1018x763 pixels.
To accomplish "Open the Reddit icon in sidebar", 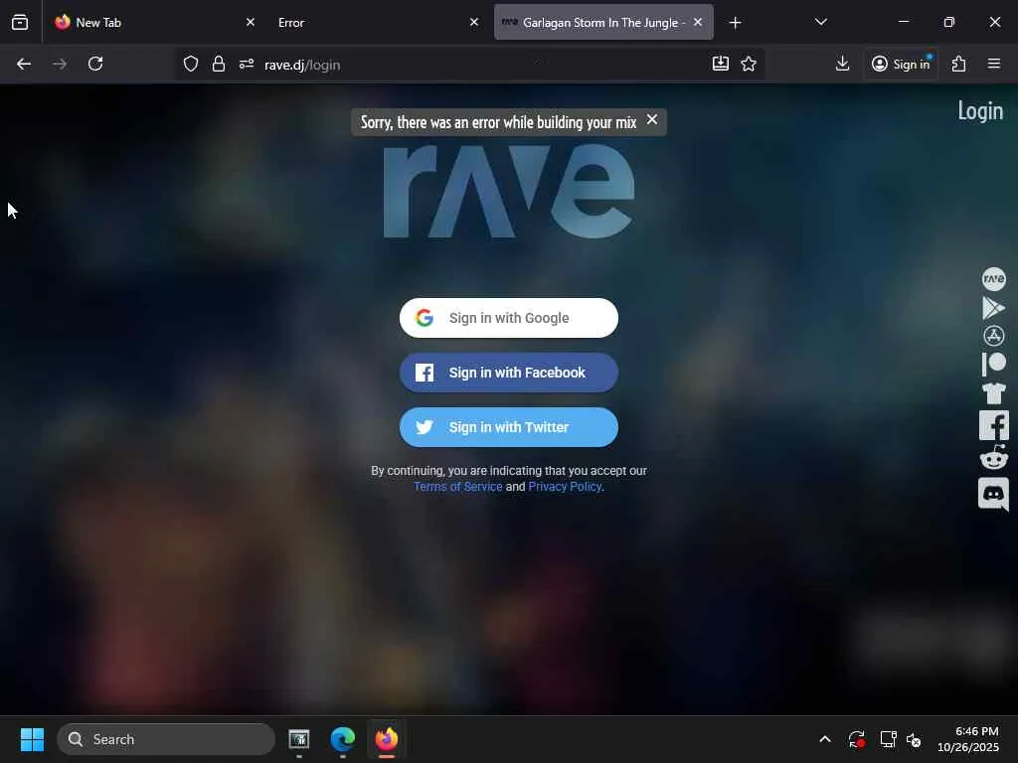I will pyautogui.click(x=993, y=458).
